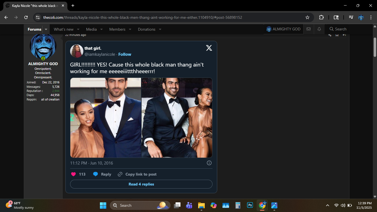Viewport: 377px width, 212px height.
Task: Bookmark the forum post
Action: [x=337, y=35]
